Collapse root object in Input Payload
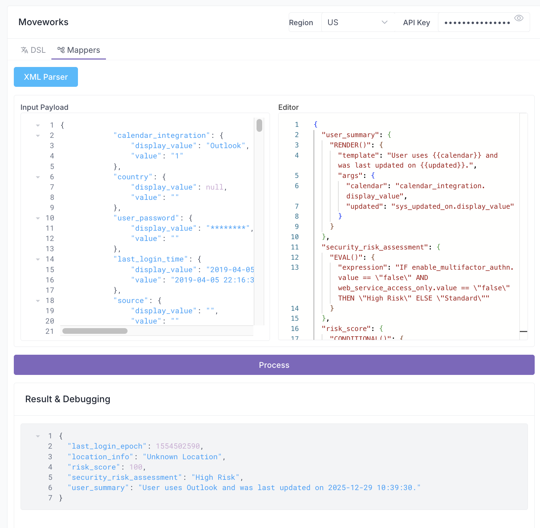Image resolution: width=540 pixels, height=528 pixels. coord(38,125)
